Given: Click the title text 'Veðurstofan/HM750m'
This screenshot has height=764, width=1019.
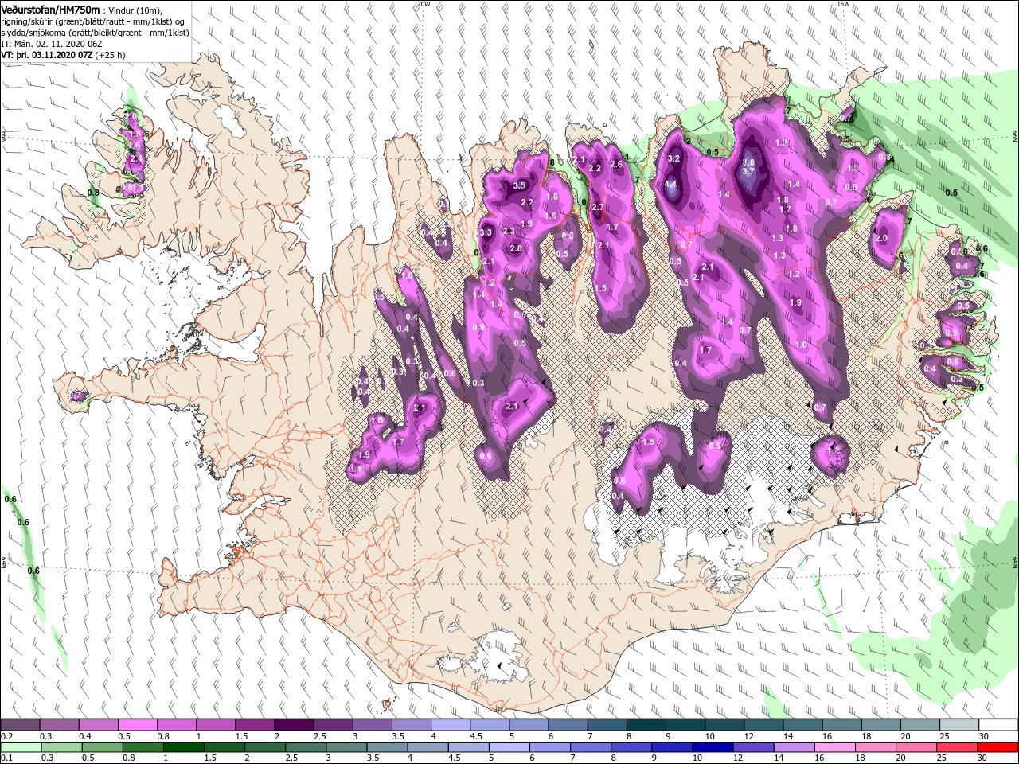Looking at the screenshot, I should pos(50,9).
